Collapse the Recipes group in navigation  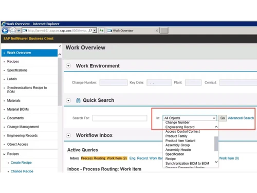[4, 154]
